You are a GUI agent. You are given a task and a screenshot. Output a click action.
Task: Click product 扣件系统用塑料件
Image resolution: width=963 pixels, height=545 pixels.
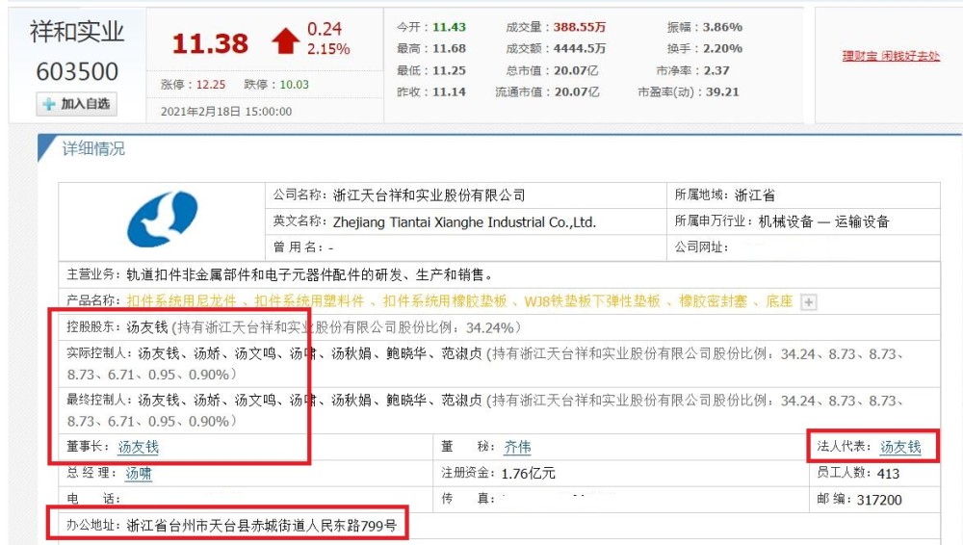pos(309,301)
